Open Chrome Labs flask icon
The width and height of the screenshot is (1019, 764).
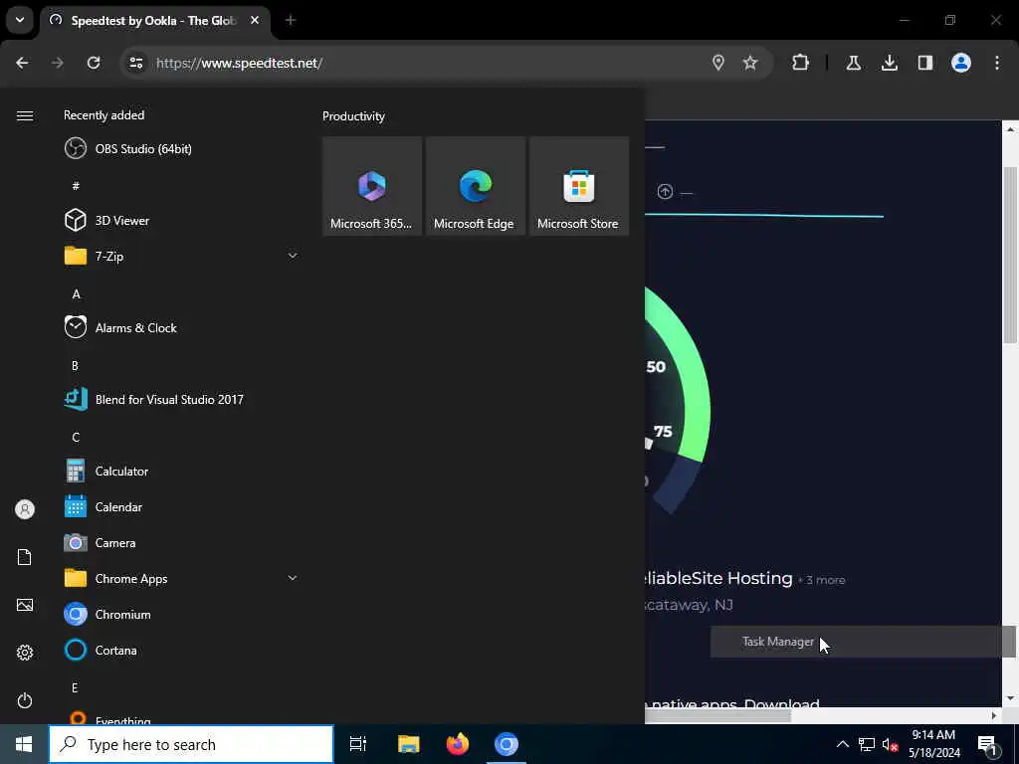(853, 63)
